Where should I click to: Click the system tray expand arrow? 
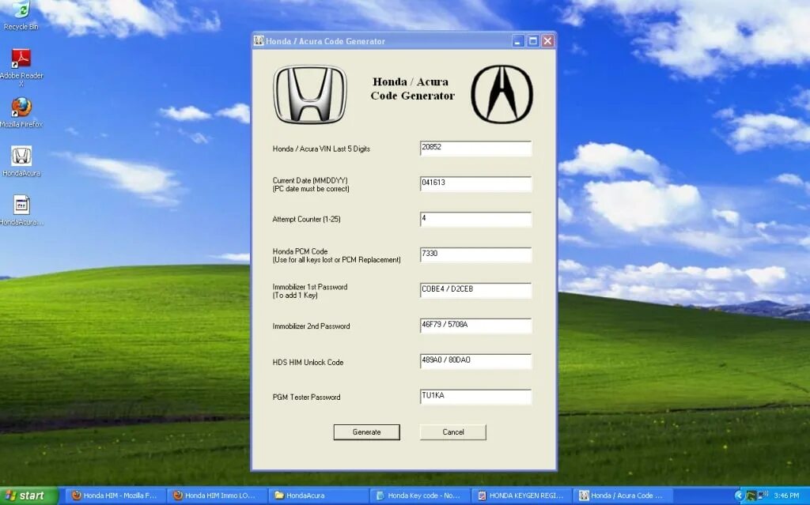[739, 496]
